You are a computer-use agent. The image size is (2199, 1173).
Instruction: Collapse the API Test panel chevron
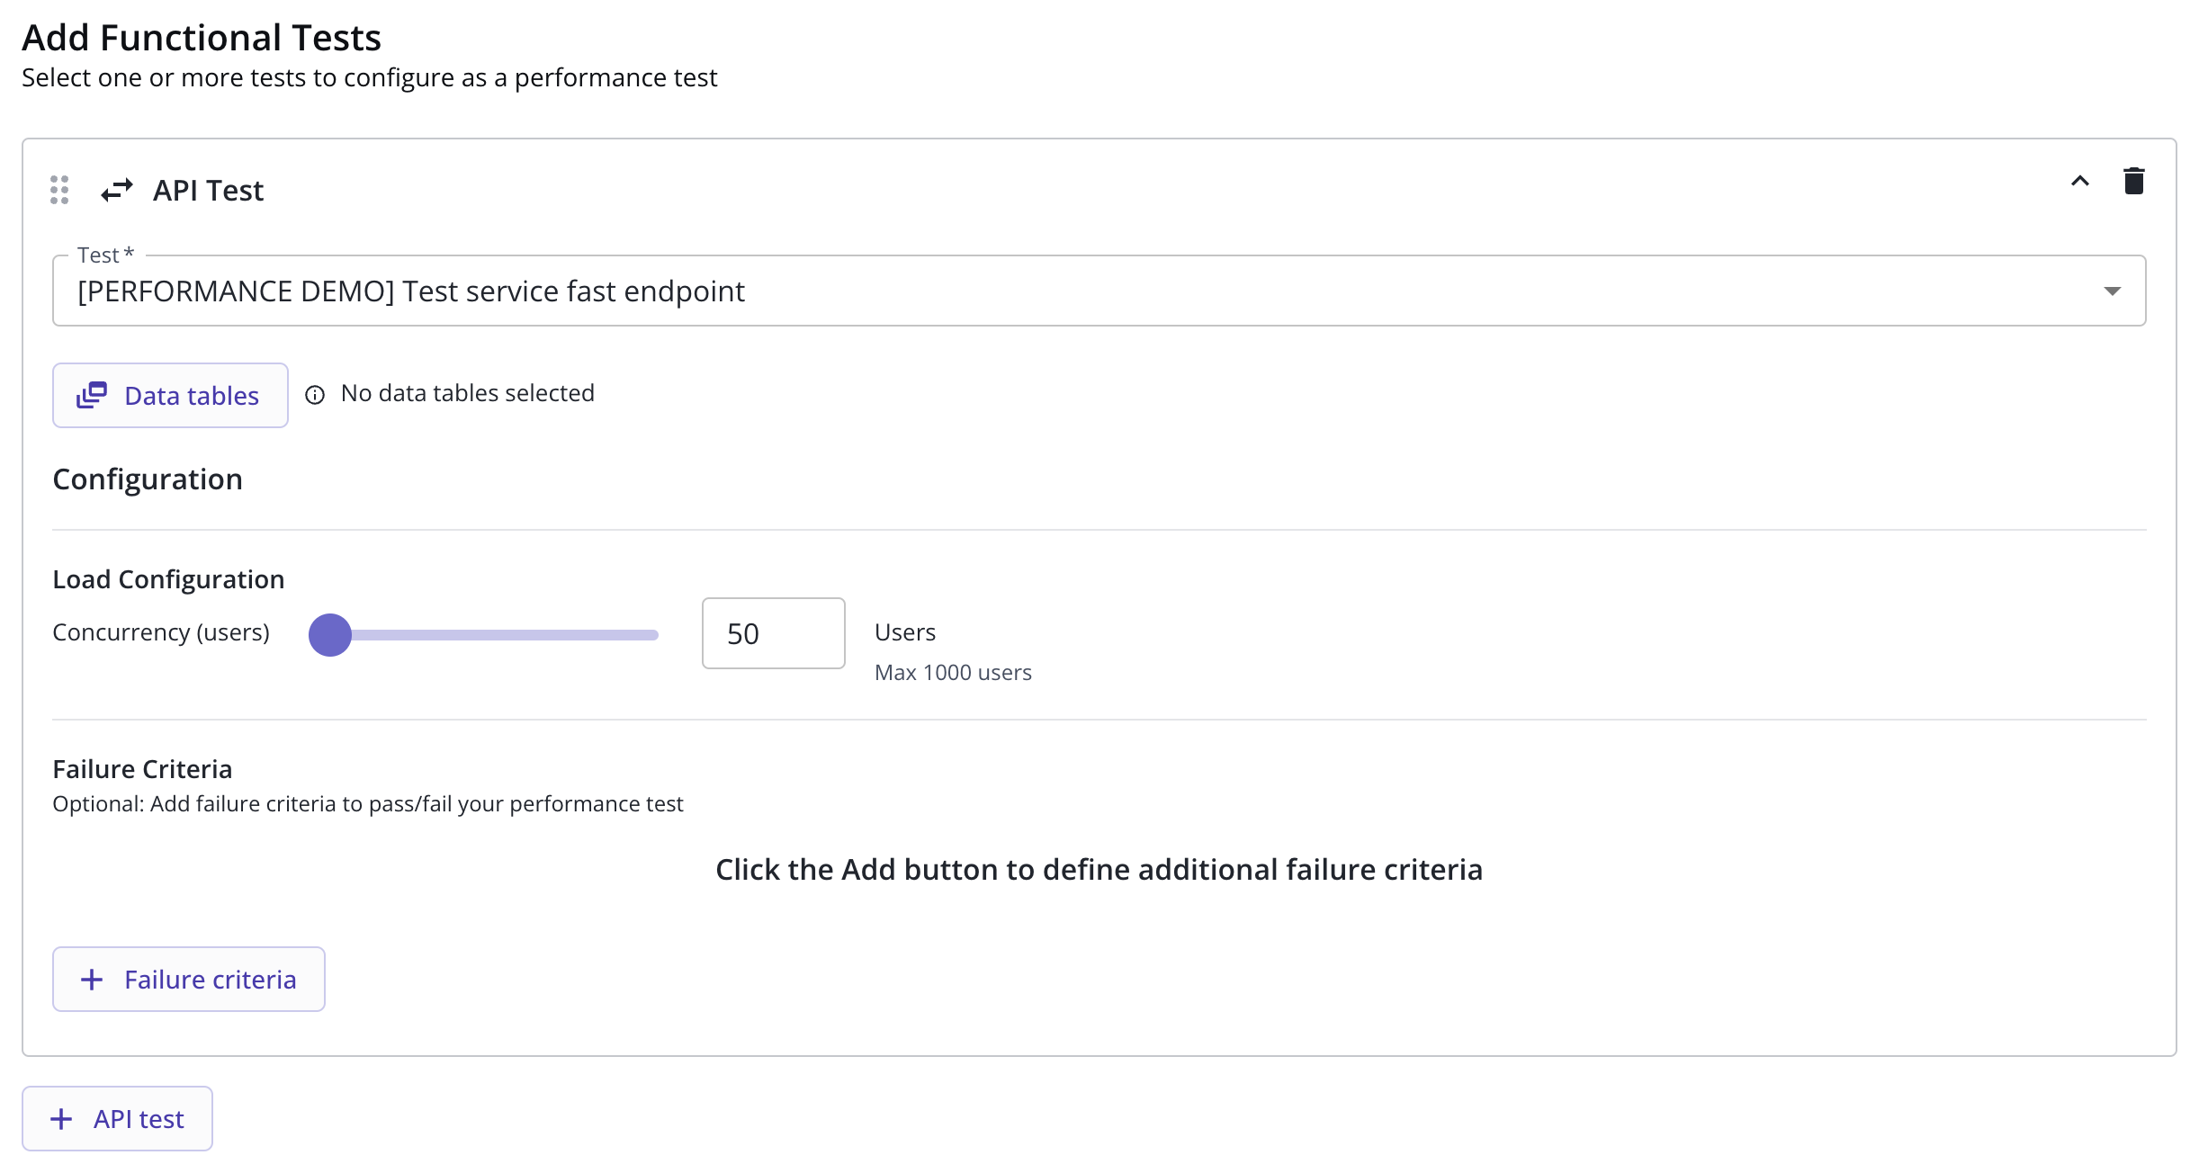pos(2079,181)
